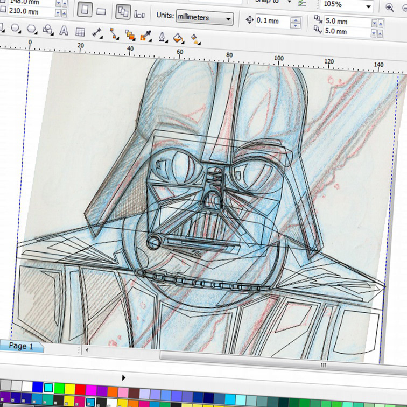Toggle All Pages layout button
Screen dimensions: 407x407
pos(123,12)
